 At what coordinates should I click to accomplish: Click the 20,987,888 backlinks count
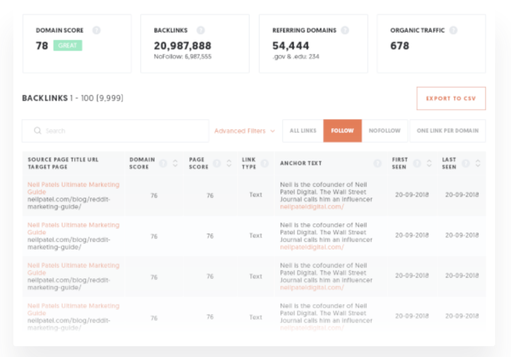(x=182, y=45)
